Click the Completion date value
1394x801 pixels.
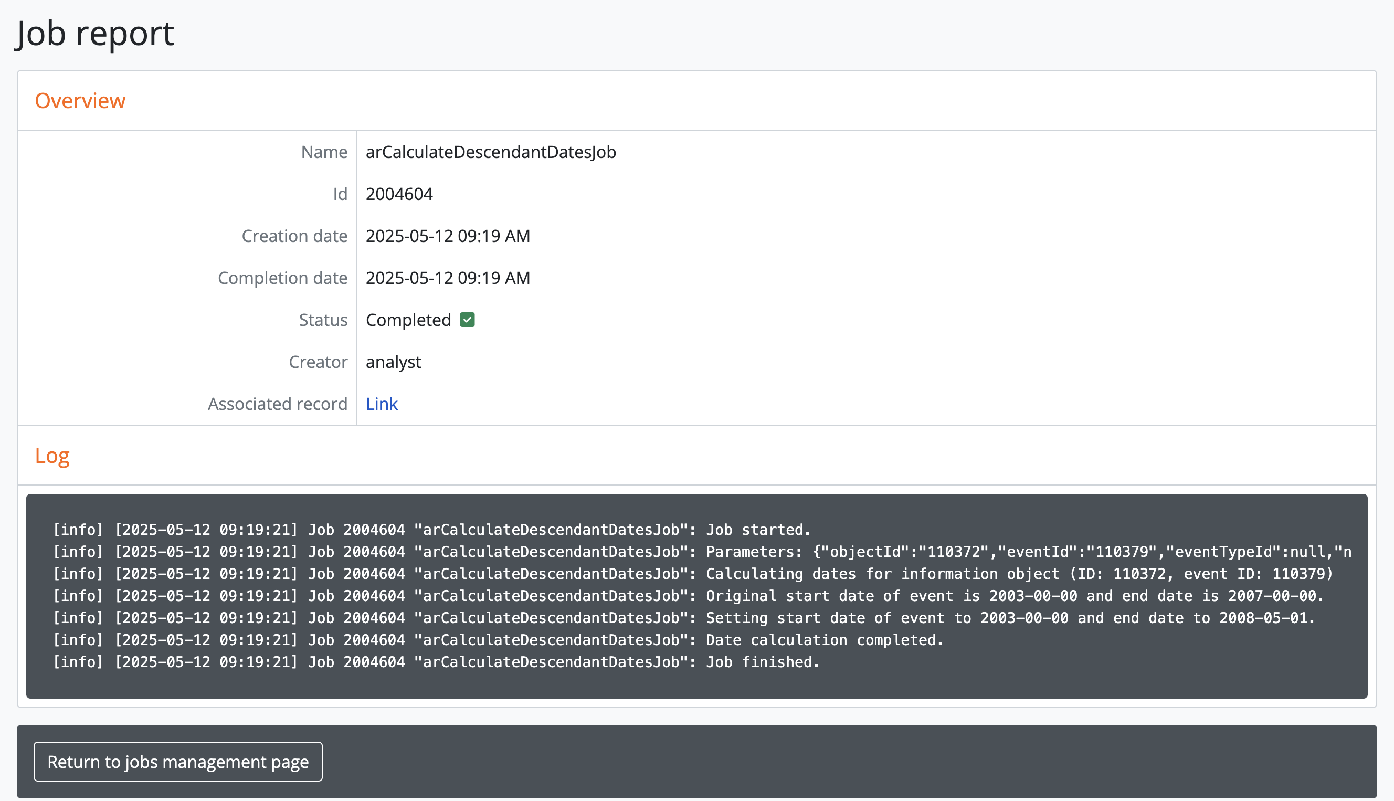tap(448, 278)
